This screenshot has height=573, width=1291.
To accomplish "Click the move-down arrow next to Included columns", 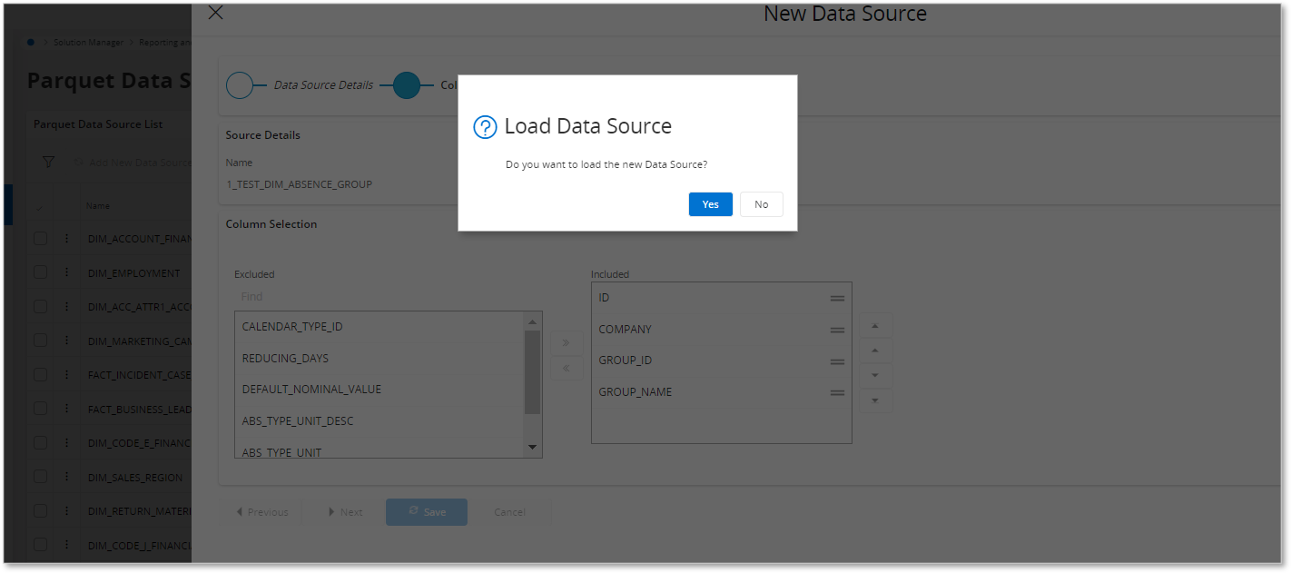I will pos(875,375).
